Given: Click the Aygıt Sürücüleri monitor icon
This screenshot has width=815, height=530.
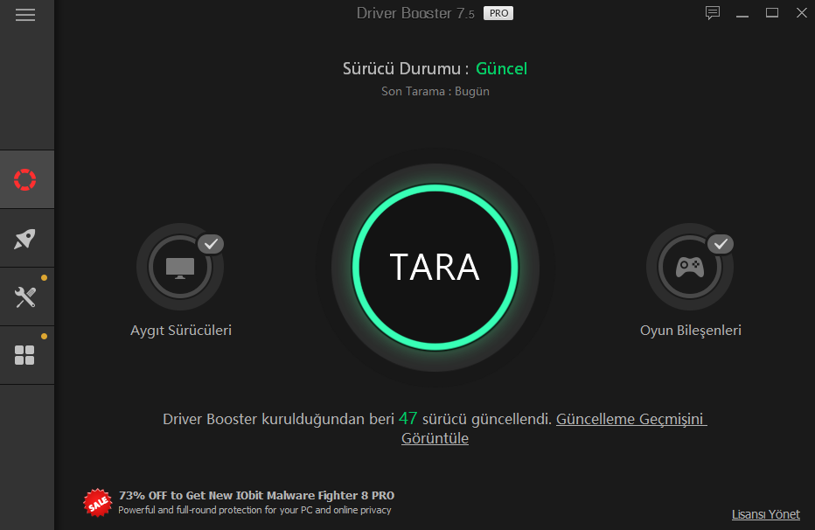Looking at the screenshot, I should pos(180,267).
